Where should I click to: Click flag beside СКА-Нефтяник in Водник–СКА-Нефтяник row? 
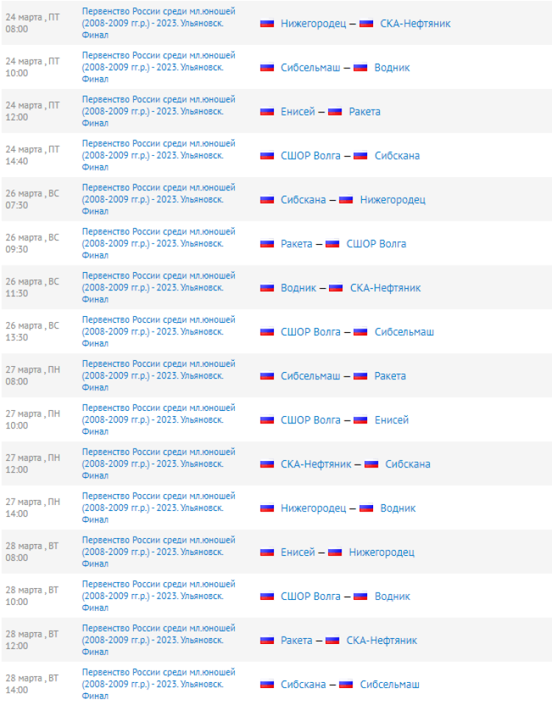coord(336,288)
